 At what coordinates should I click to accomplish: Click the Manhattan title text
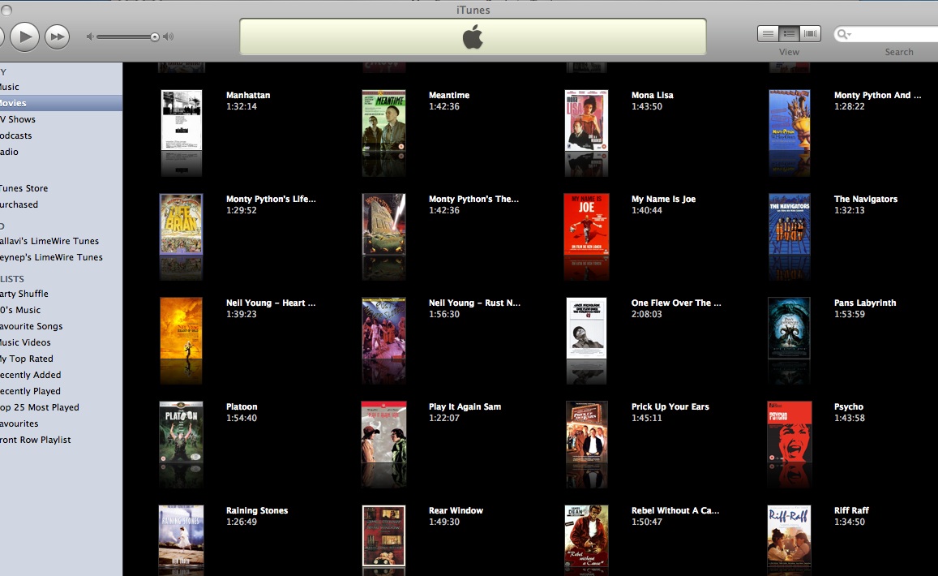pos(248,95)
